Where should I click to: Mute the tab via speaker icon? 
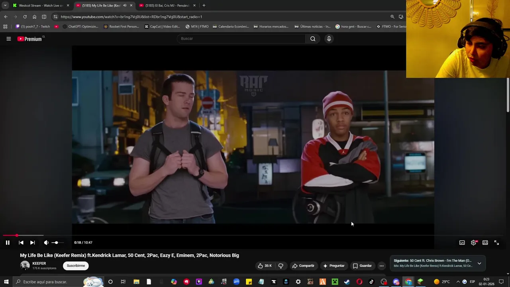[x=125, y=6]
